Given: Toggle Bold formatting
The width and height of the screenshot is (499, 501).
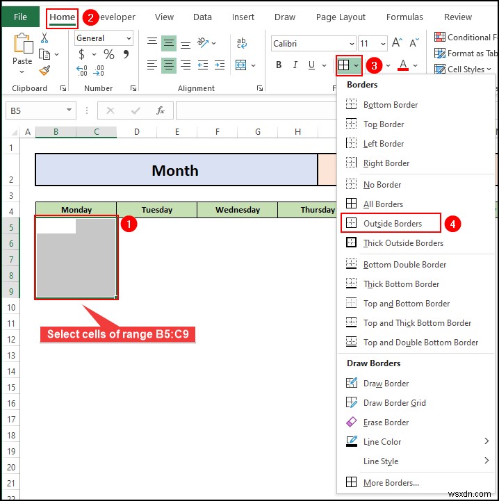Looking at the screenshot, I should 279,65.
